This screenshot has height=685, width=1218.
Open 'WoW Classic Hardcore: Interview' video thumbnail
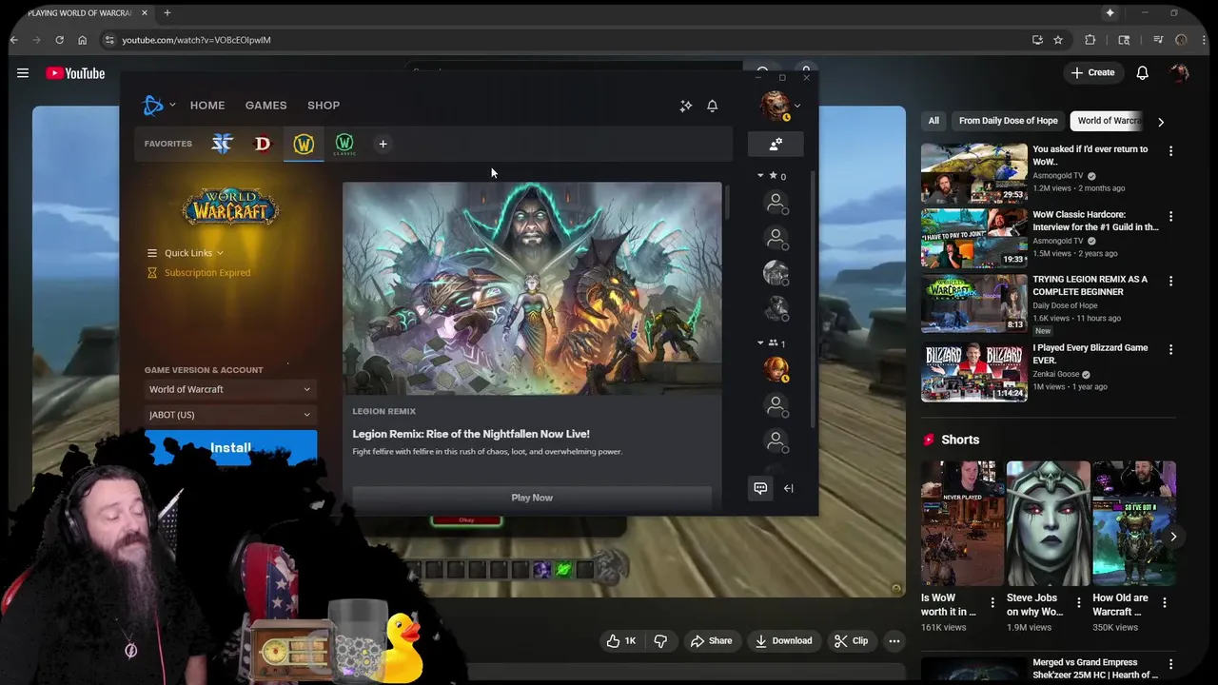973,238
